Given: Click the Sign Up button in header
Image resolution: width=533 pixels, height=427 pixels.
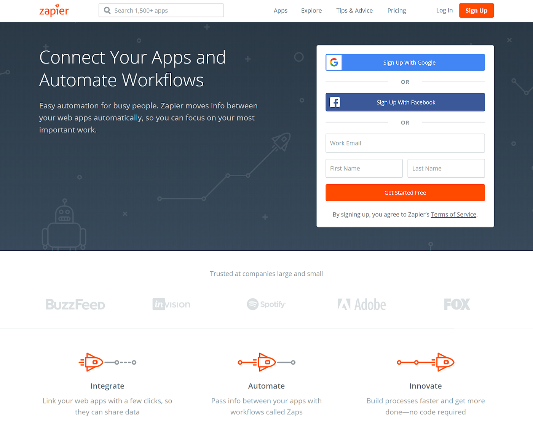Looking at the screenshot, I should 476,10.
